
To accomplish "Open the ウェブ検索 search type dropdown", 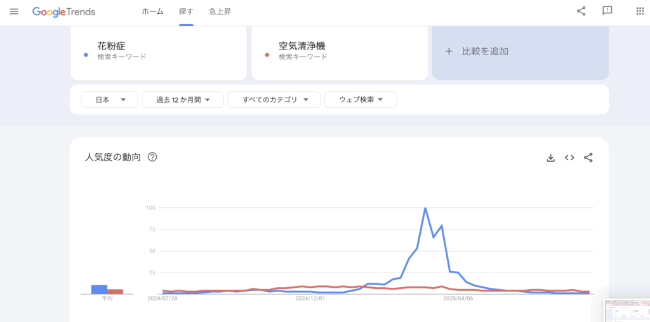I will (x=361, y=100).
